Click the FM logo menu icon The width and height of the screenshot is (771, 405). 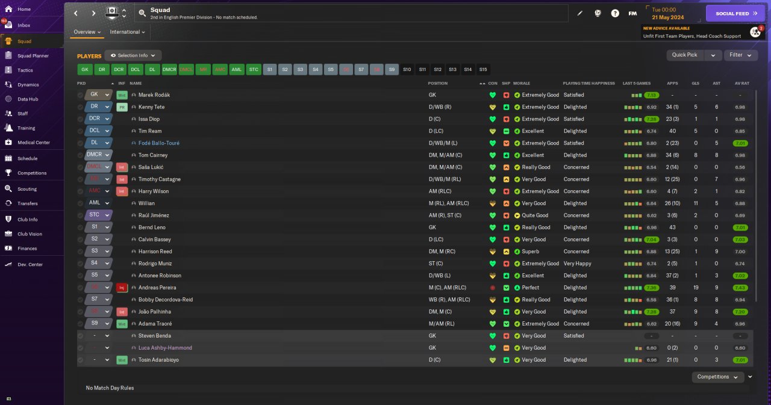(632, 13)
